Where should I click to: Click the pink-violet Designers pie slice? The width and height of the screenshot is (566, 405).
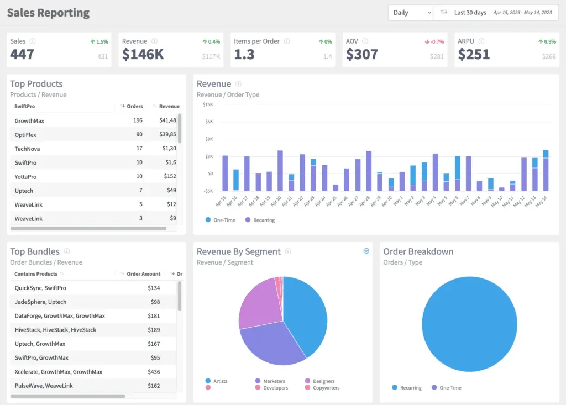(260, 303)
